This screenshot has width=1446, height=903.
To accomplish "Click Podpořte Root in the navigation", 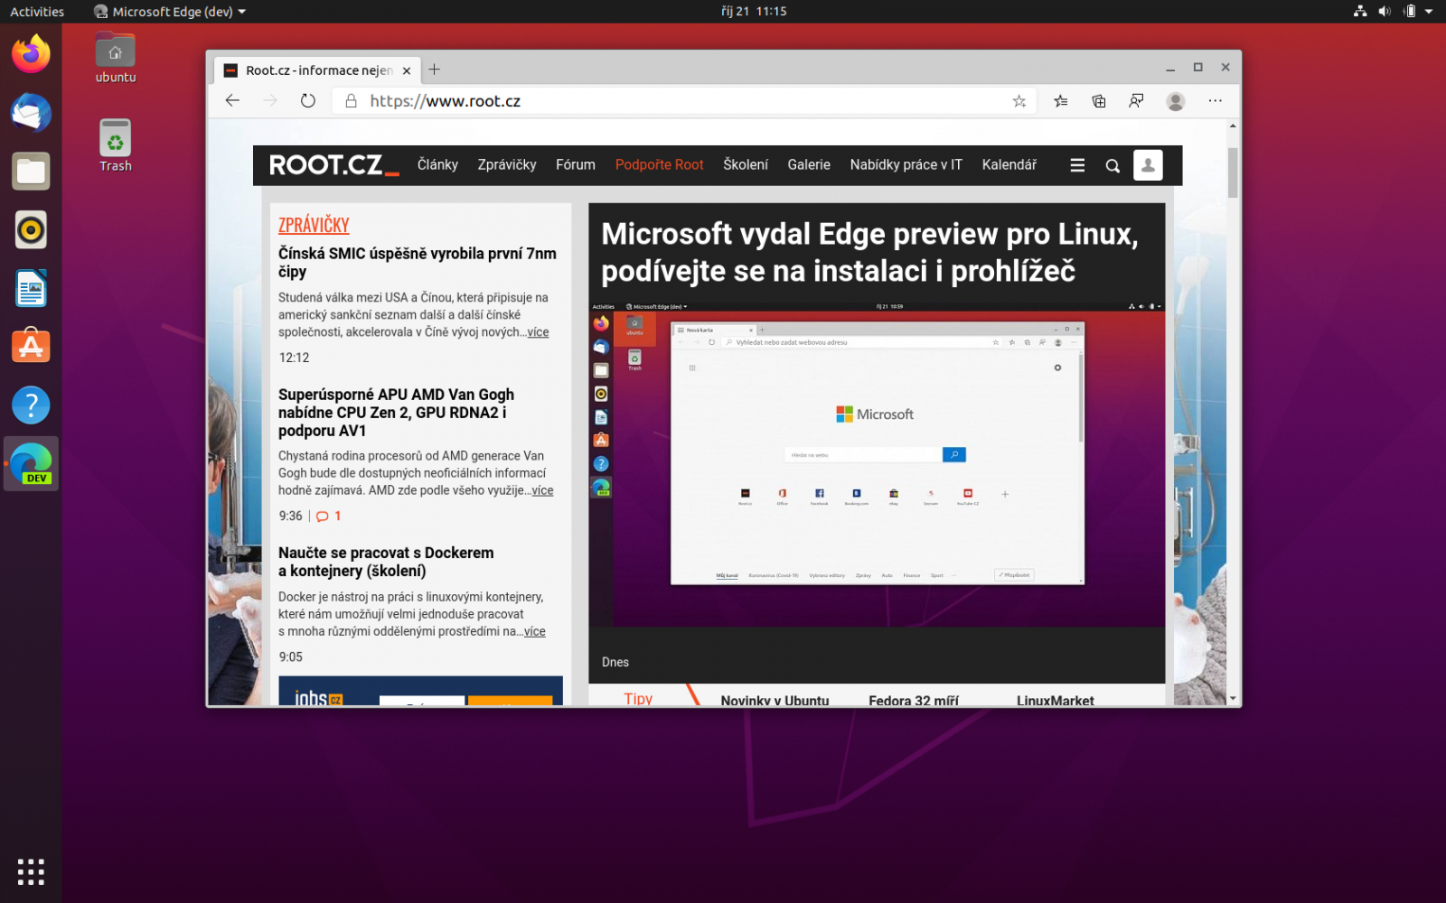I will (x=659, y=164).
